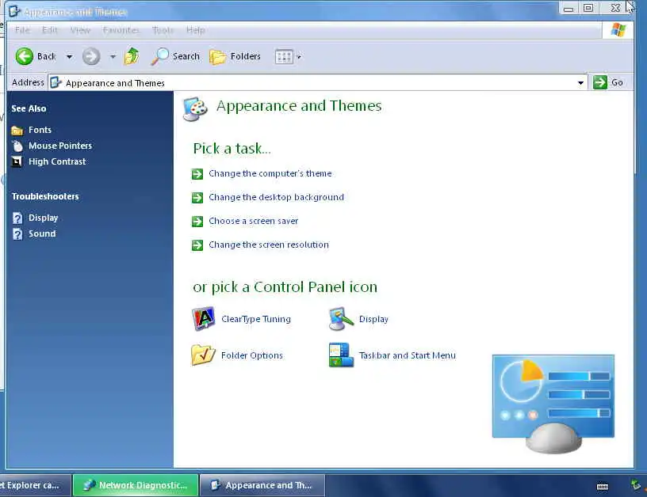The image size is (647, 497).
Task: Click the green Go arrow button
Action: point(600,82)
